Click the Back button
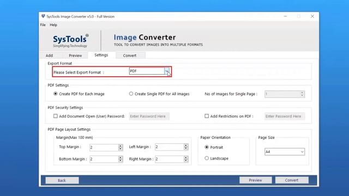The image size is (349, 196). (62, 180)
